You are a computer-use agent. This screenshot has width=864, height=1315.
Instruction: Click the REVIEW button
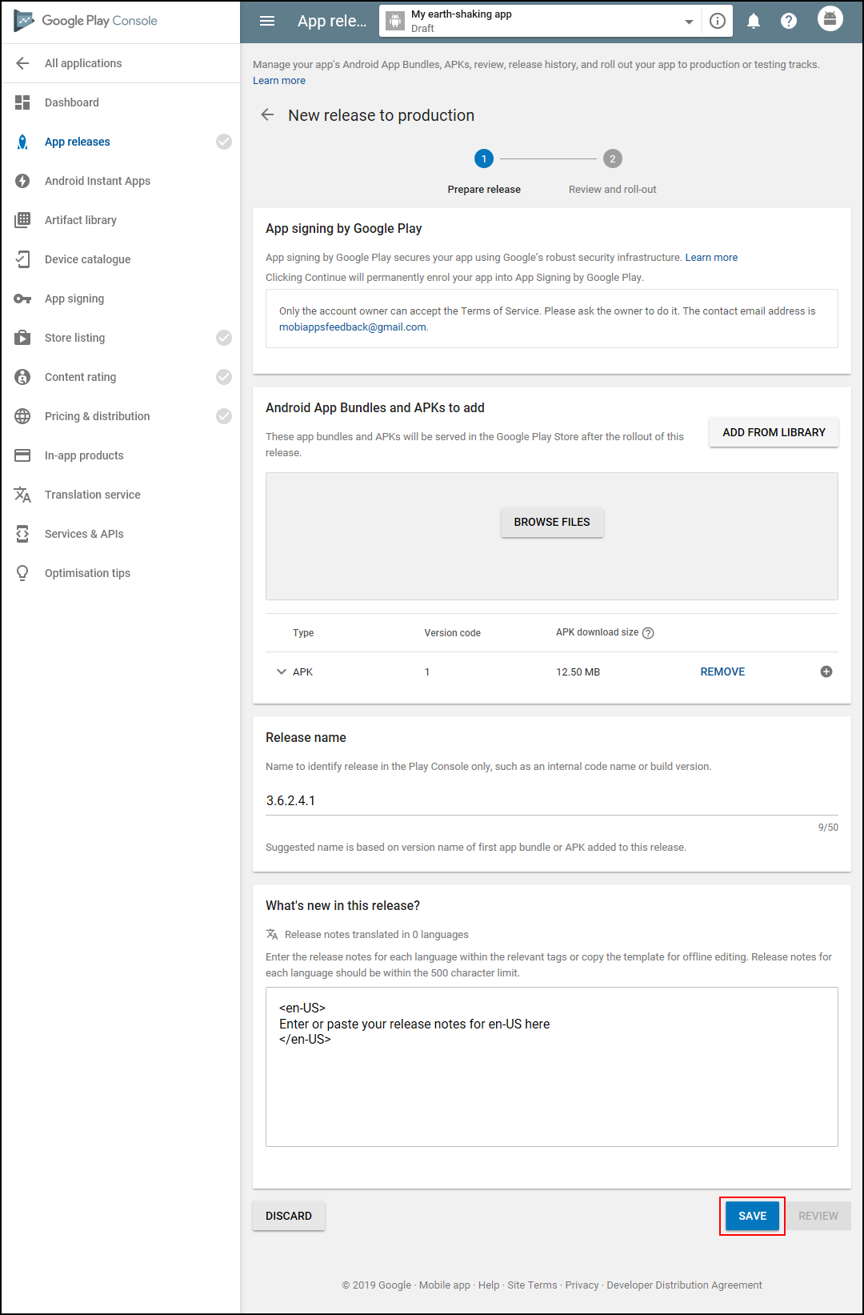tap(818, 1216)
